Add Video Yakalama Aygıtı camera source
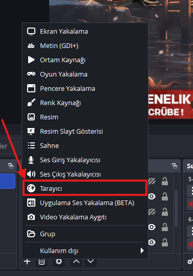The width and height of the screenshot is (193, 276). pyautogui.click(x=85, y=217)
